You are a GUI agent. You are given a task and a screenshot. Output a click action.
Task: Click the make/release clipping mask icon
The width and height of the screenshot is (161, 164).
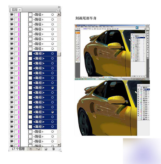click(30, 149)
